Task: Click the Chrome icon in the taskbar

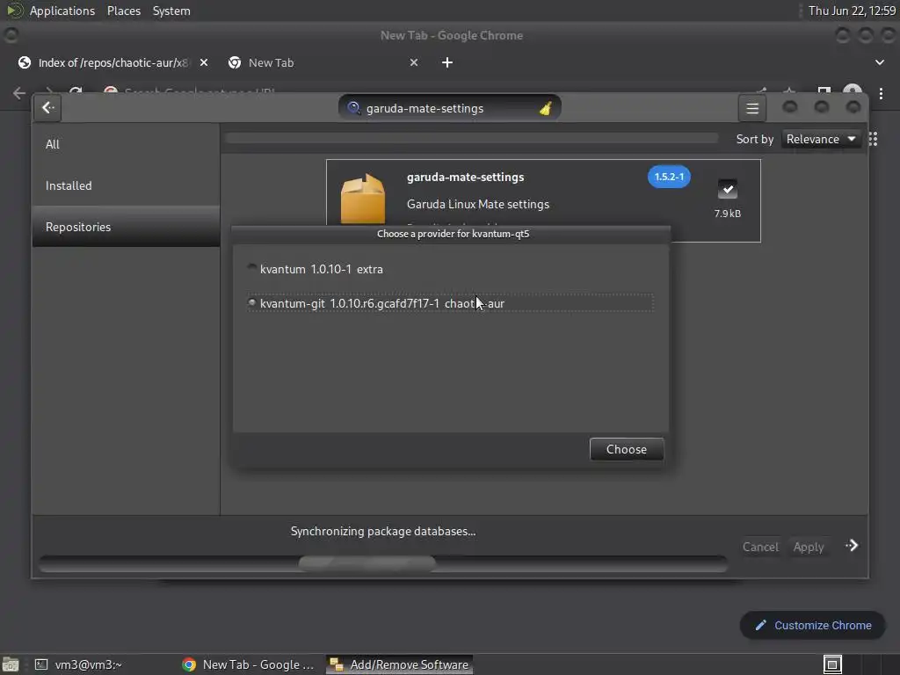Action: [189, 664]
